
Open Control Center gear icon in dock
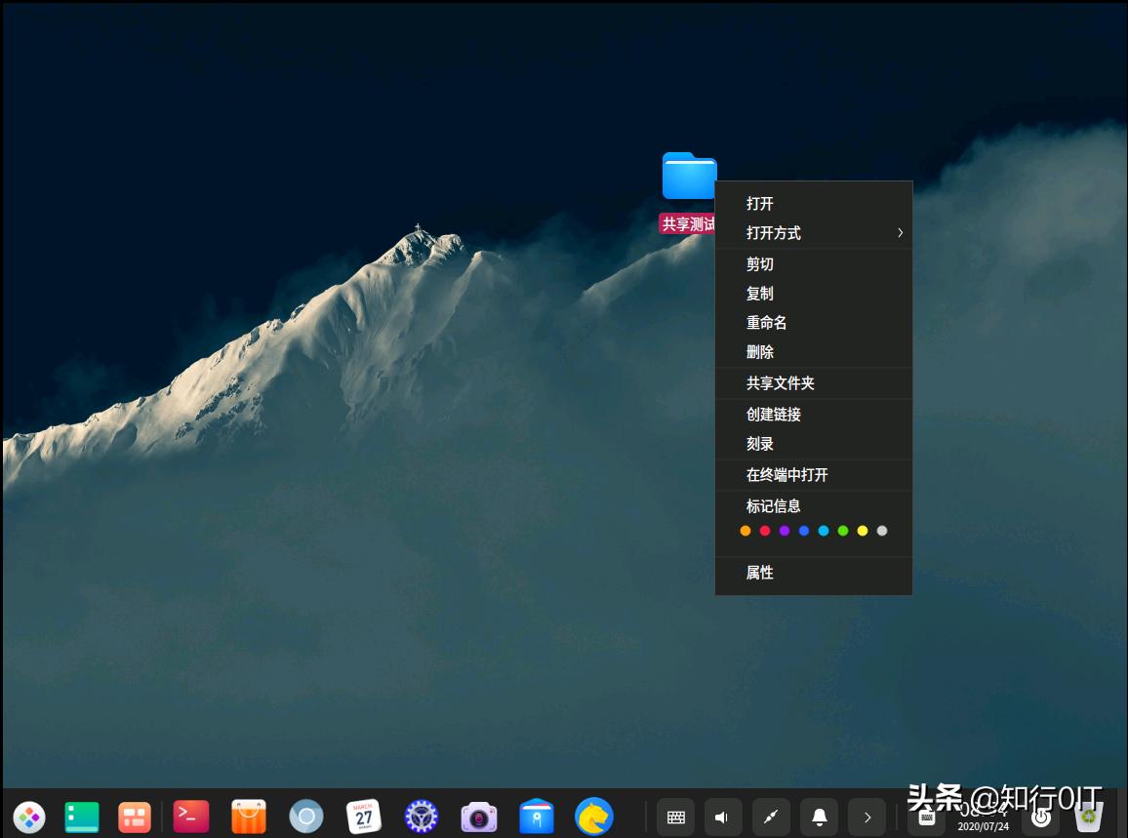coord(421,818)
